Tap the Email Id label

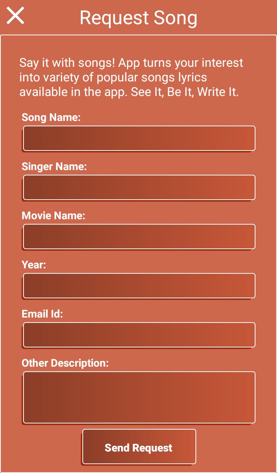pos(42,314)
